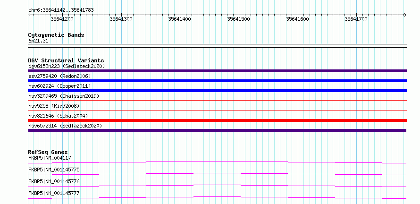Click the blue bar under esv2759420
This screenshot has width=420, height=204.
pyautogui.click(x=218, y=81)
